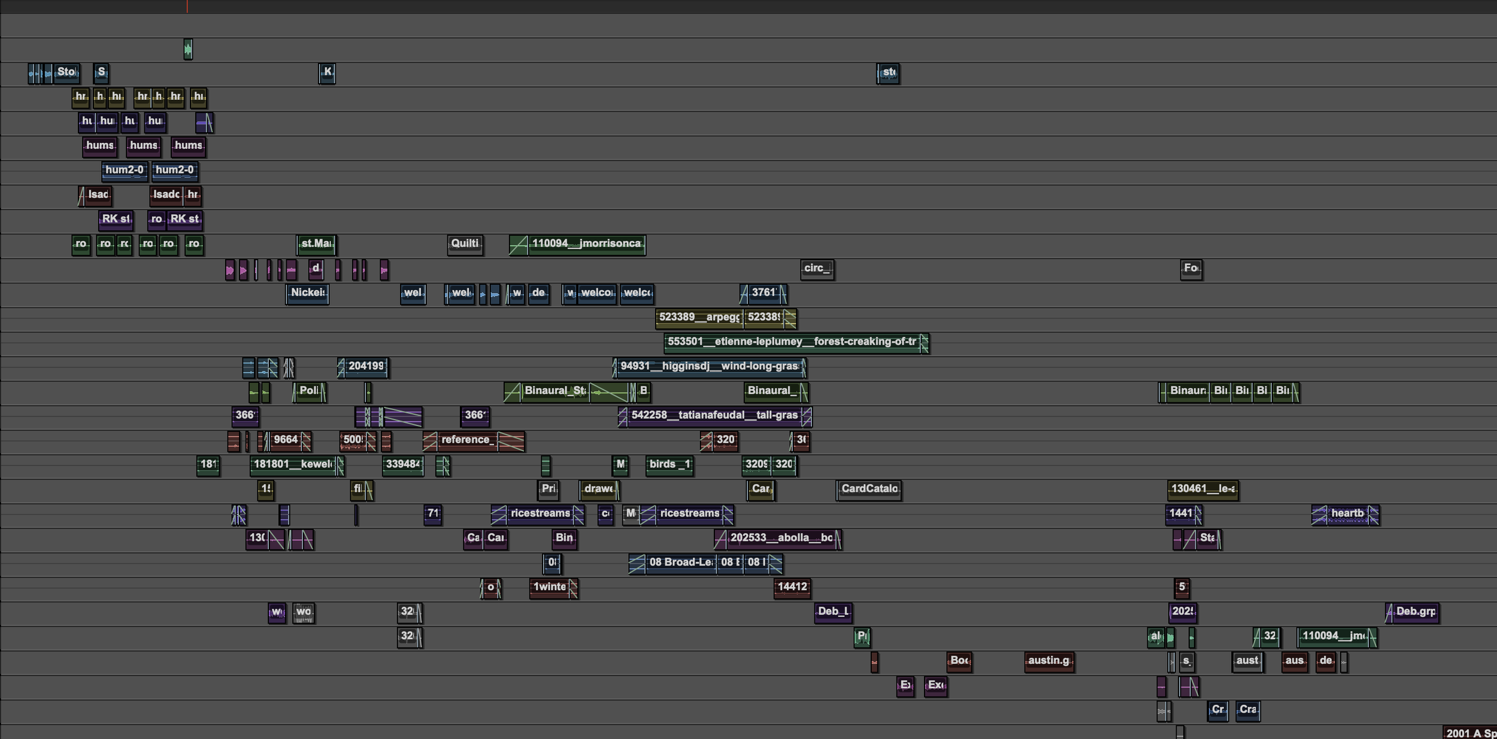Click the red playhead marker in ruler
This screenshot has width=1497, height=739.
click(187, 6)
